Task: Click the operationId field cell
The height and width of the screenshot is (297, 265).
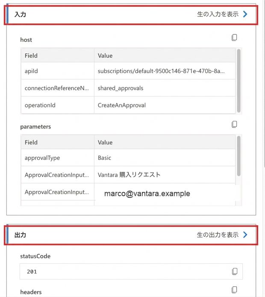Action: coord(58,105)
